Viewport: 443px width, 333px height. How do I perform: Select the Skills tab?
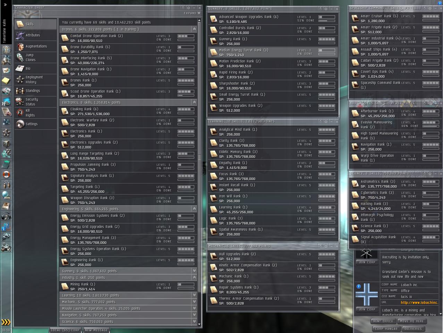pos(35,24)
